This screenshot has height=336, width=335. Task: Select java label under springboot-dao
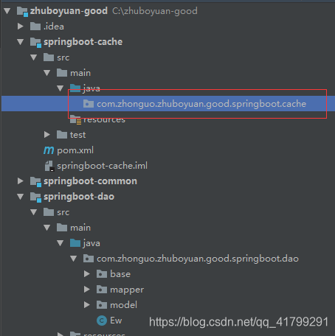tap(91, 243)
